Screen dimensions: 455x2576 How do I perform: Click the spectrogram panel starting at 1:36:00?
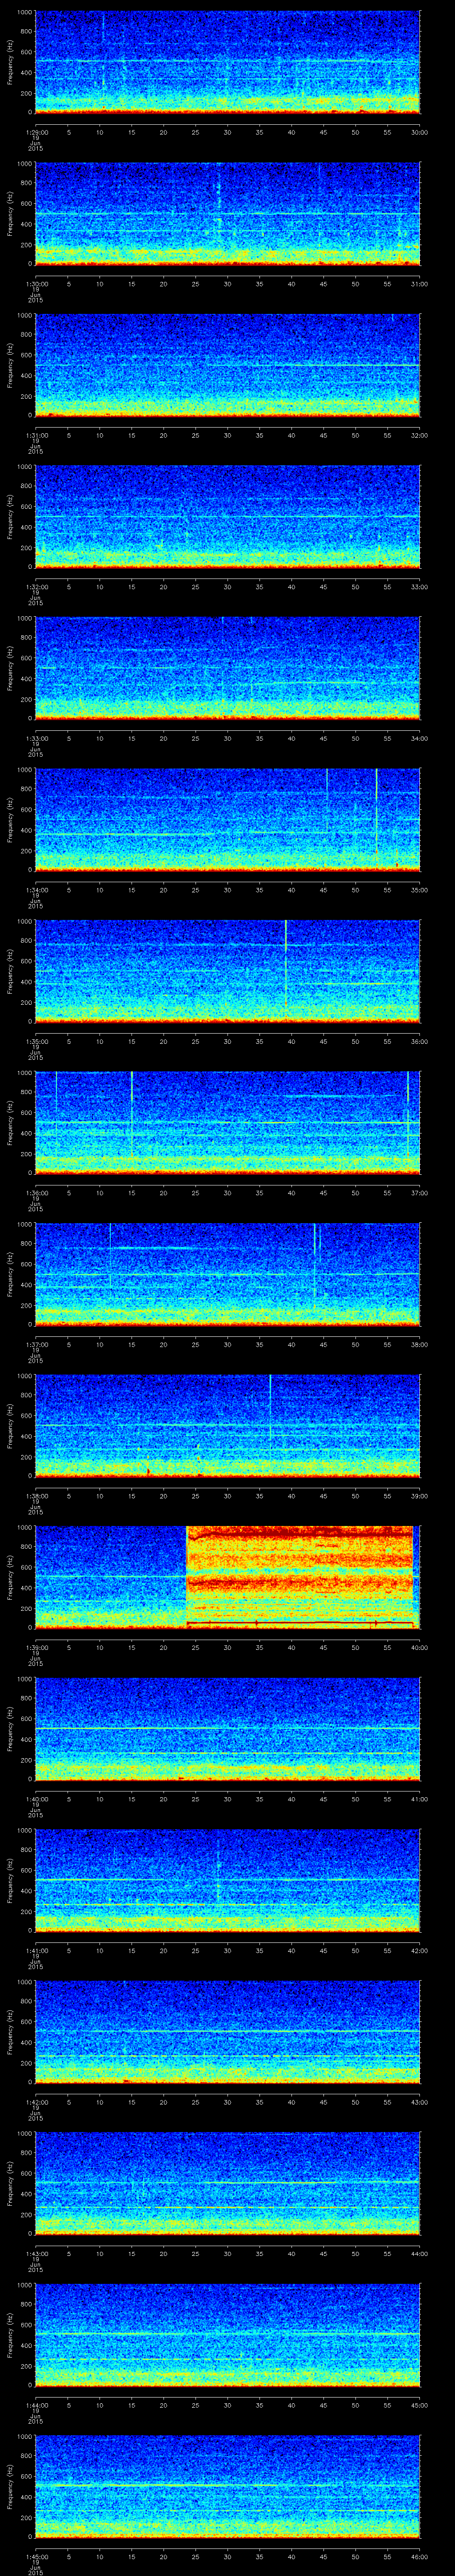click(228, 1123)
